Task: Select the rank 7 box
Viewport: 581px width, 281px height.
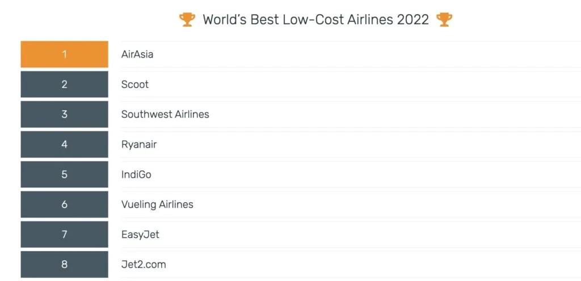Action: (x=64, y=235)
